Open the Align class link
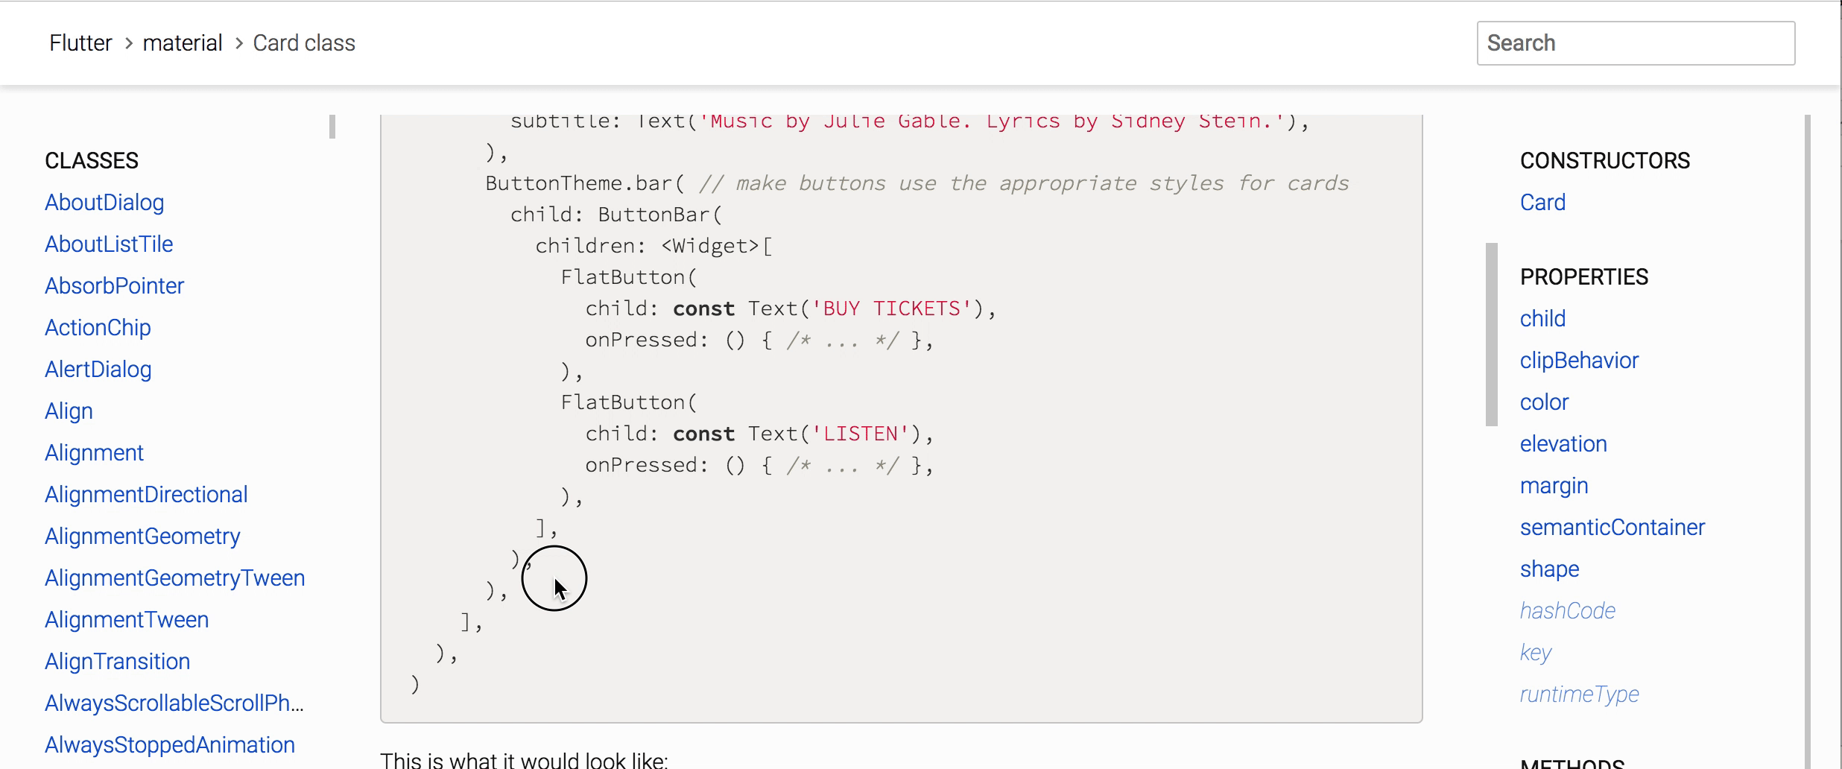The image size is (1842, 769). click(69, 411)
